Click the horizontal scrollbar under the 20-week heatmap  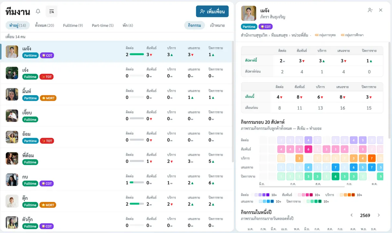pyautogui.click(x=302, y=187)
